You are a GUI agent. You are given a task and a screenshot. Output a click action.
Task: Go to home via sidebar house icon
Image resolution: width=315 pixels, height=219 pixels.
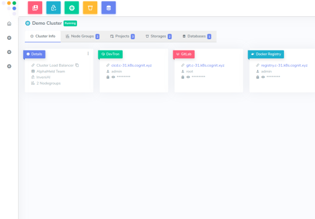[x=9, y=24]
